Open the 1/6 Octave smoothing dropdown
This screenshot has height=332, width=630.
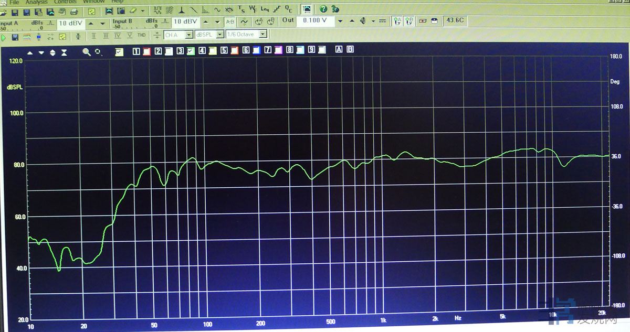click(x=246, y=35)
